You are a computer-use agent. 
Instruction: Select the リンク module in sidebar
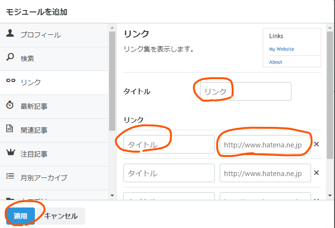(54, 83)
